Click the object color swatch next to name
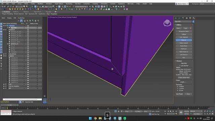 [x=193, y=22]
